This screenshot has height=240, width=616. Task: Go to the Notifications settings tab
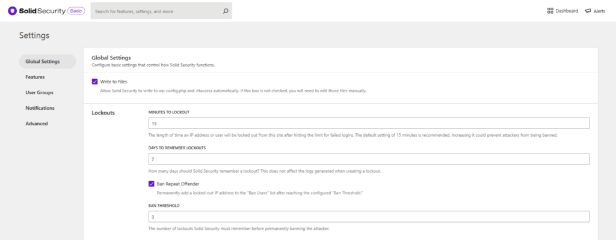(40, 108)
